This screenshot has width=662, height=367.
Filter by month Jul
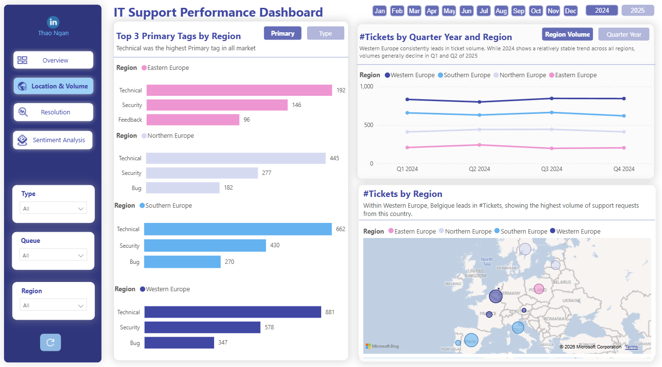pyautogui.click(x=484, y=11)
